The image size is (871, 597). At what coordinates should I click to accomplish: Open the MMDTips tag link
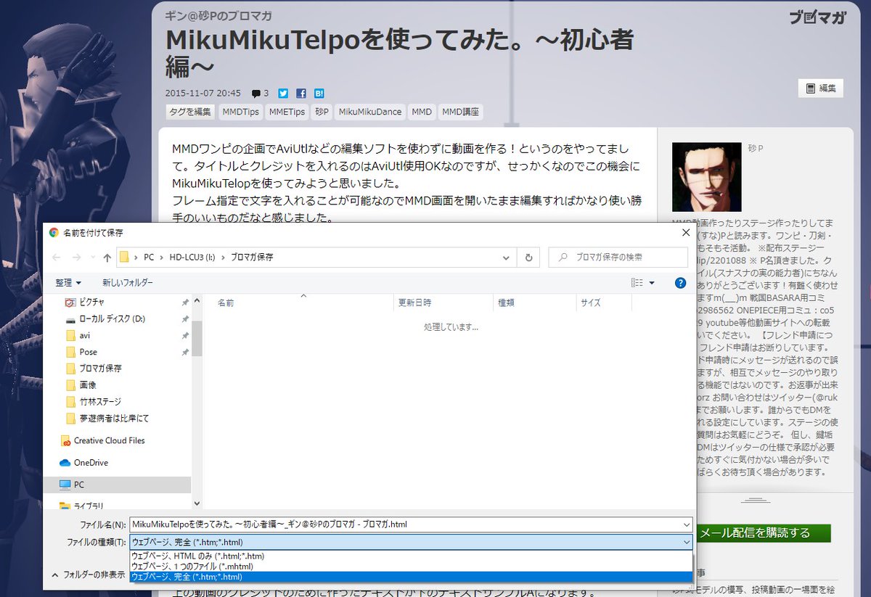tap(240, 112)
